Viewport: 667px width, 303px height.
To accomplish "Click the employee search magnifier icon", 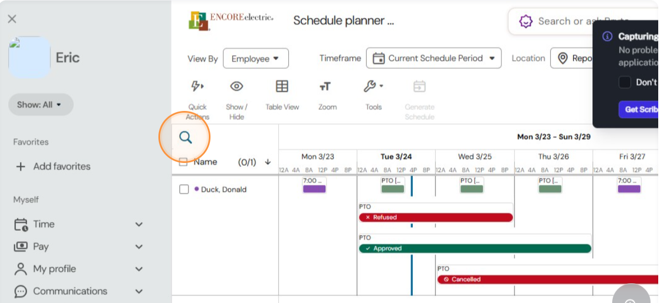I will pyautogui.click(x=186, y=137).
